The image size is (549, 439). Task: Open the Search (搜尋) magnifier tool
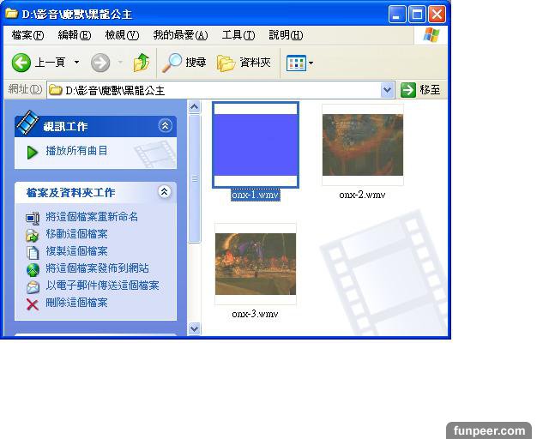coord(173,63)
